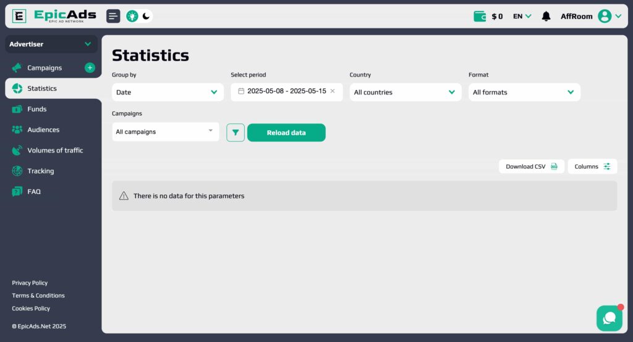The height and width of the screenshot is (342, 633).
Task: Click the FAQ chat icon
Action: click(x=17, y=191)
